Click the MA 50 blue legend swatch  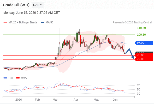tap(43, 23)
